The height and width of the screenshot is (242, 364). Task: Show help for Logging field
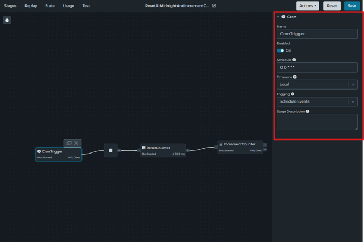click(293, 94)
